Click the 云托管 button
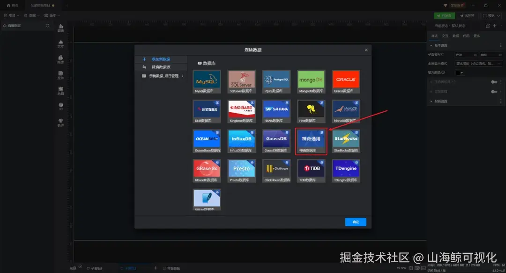 click(467, 15)
